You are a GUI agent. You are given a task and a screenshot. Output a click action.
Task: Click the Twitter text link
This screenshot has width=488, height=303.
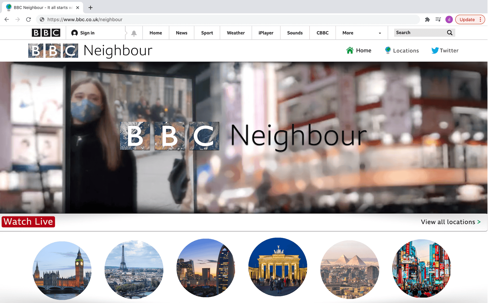point(449,50)
